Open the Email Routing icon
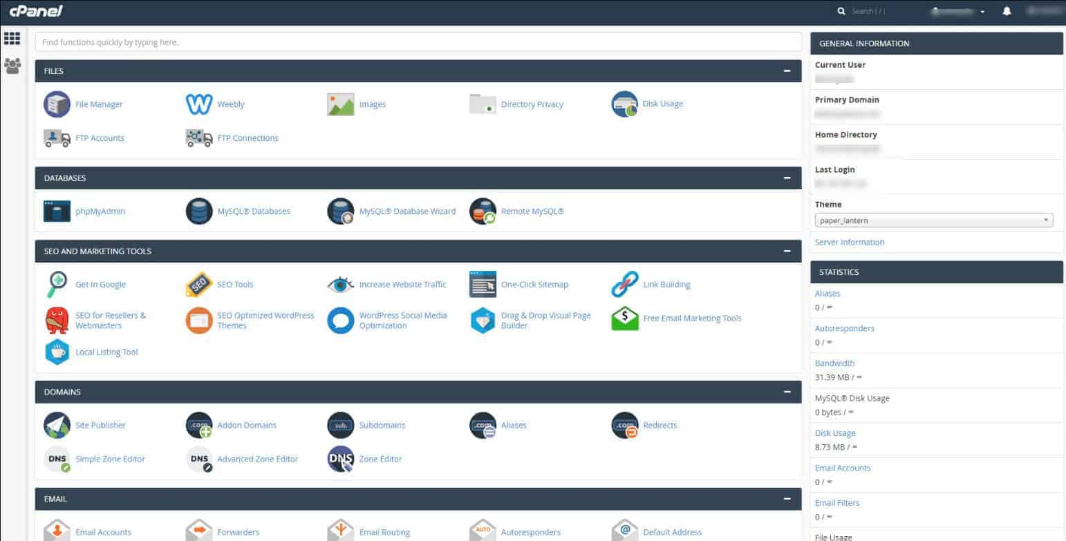 click(341, 531)
